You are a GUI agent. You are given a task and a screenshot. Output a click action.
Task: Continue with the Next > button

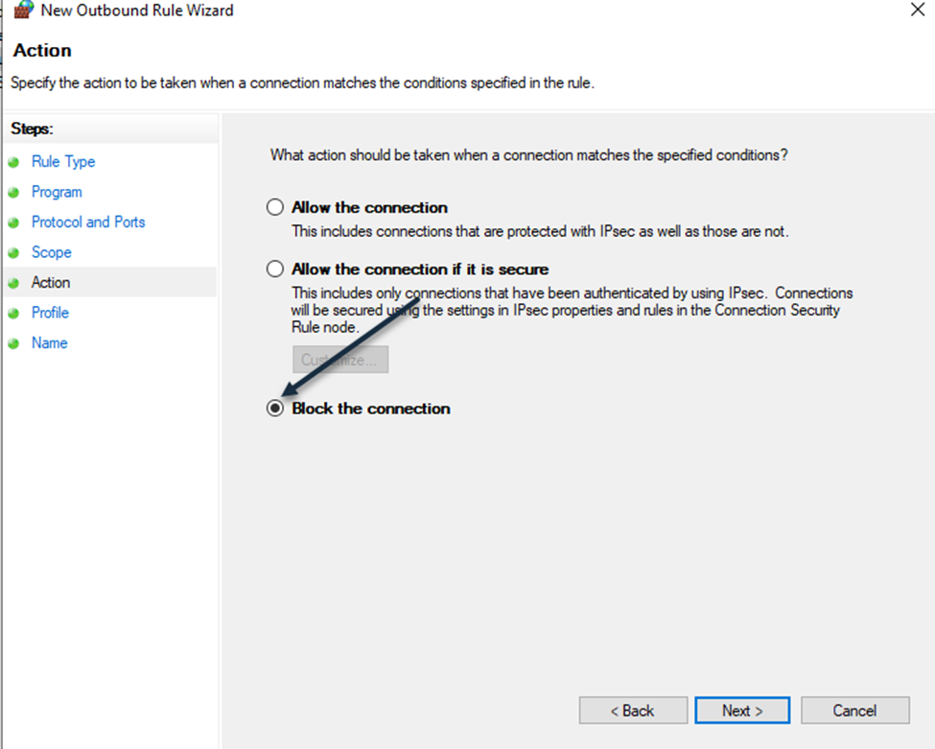pyautogui.click(x=742, y=711)
